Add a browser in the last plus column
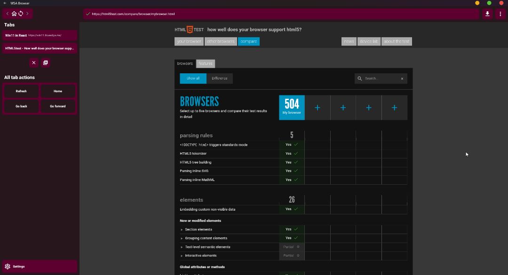The width and height of the screenshot is (508, 275). click(394, 108)
